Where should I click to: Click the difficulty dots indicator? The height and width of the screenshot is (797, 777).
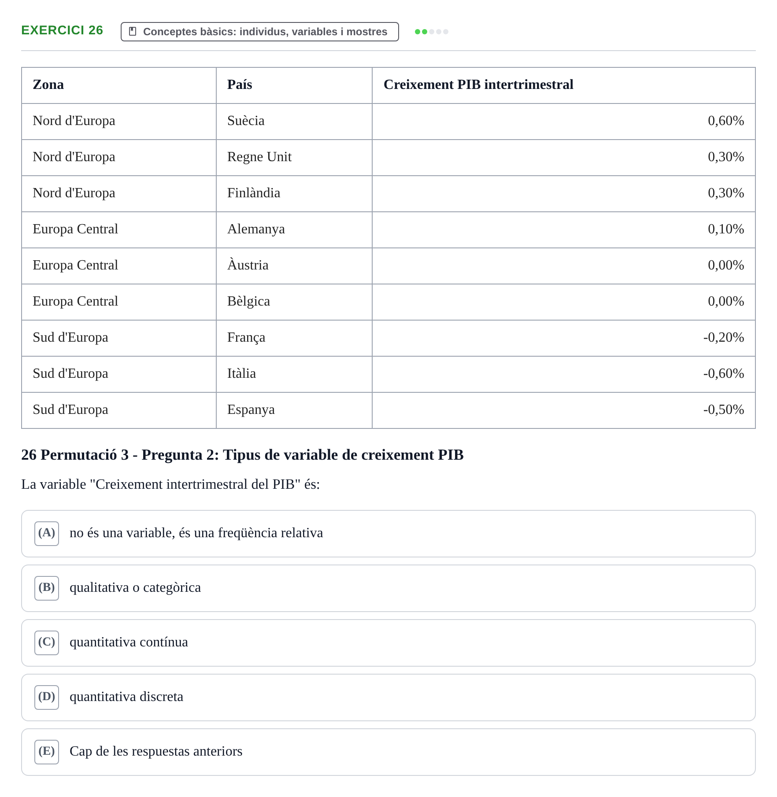(432, 32)
